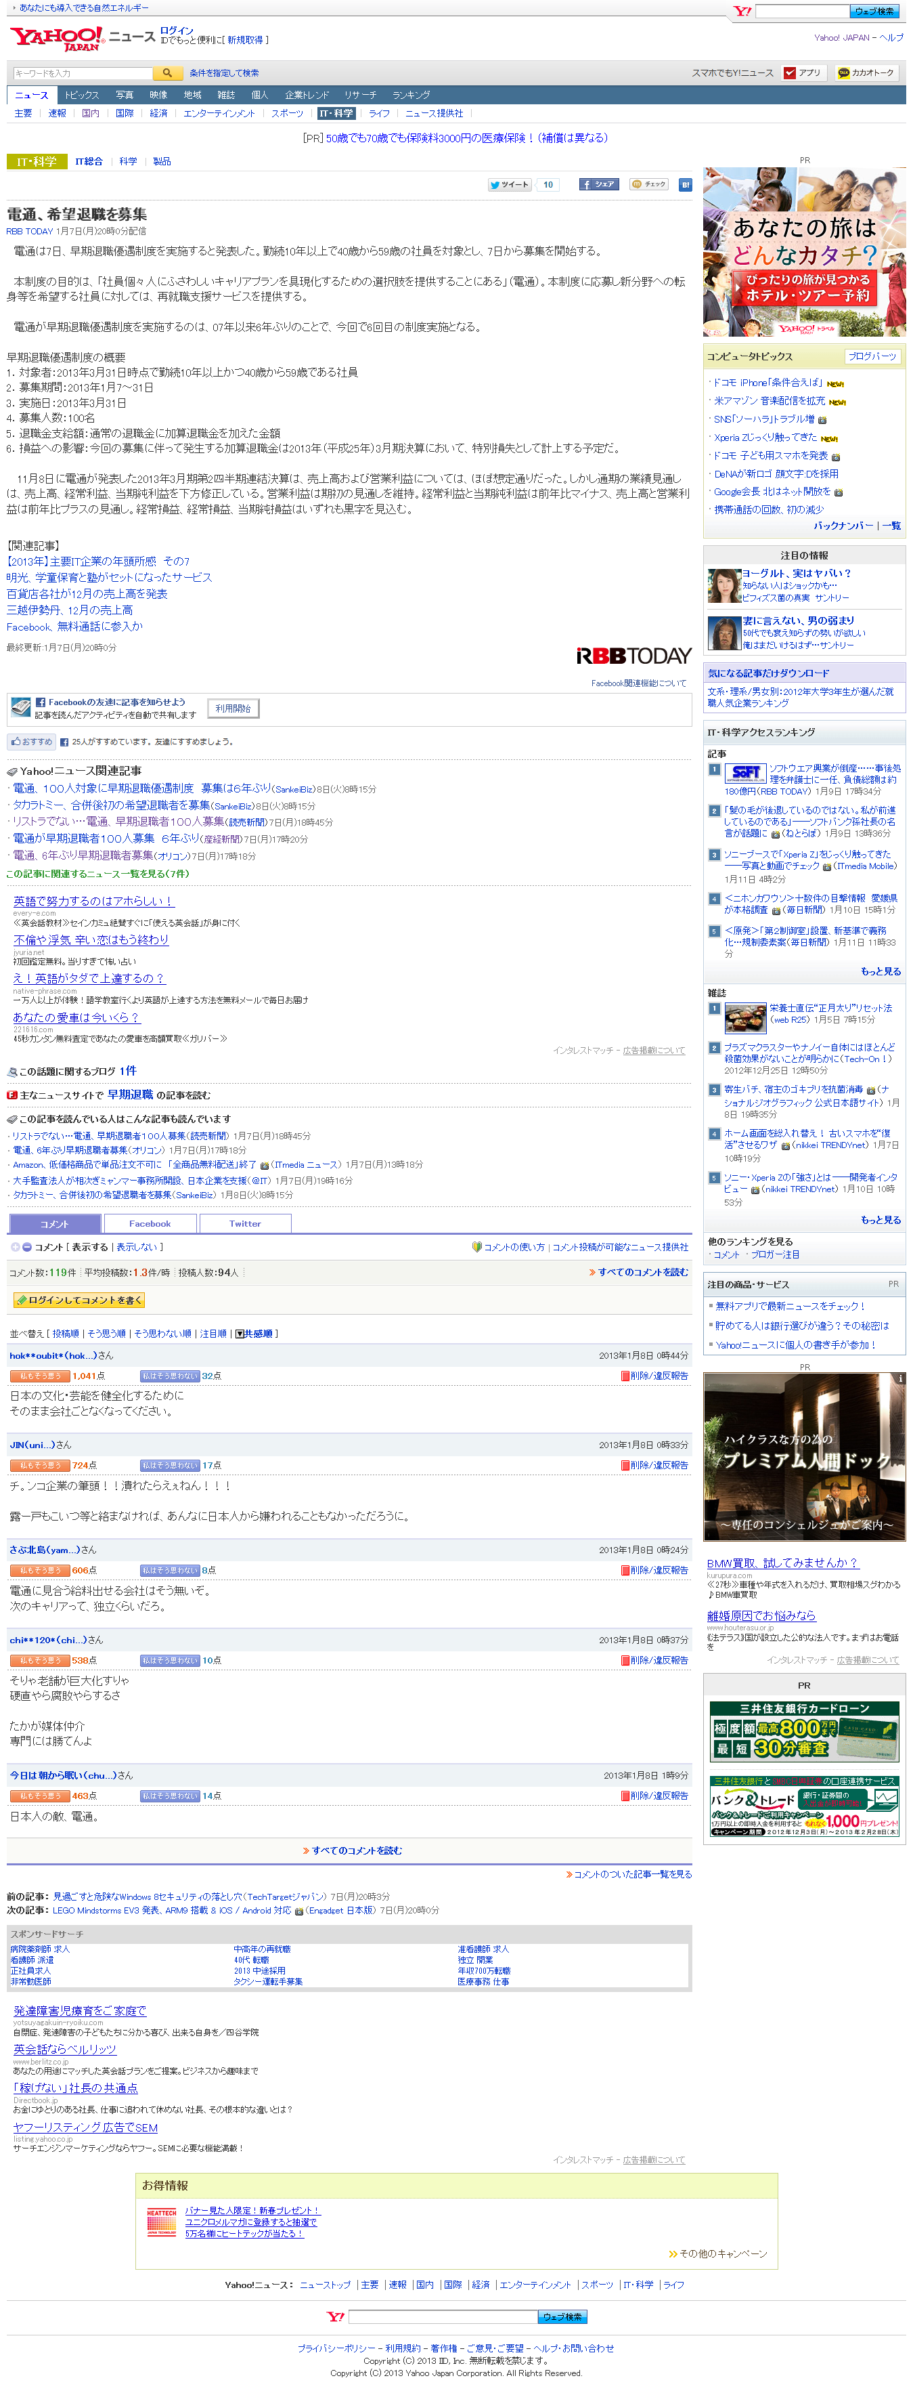Click the plus icon beside コメント heading
The width and height of the screenshot is (913, 2393).
coord(15,1247)
